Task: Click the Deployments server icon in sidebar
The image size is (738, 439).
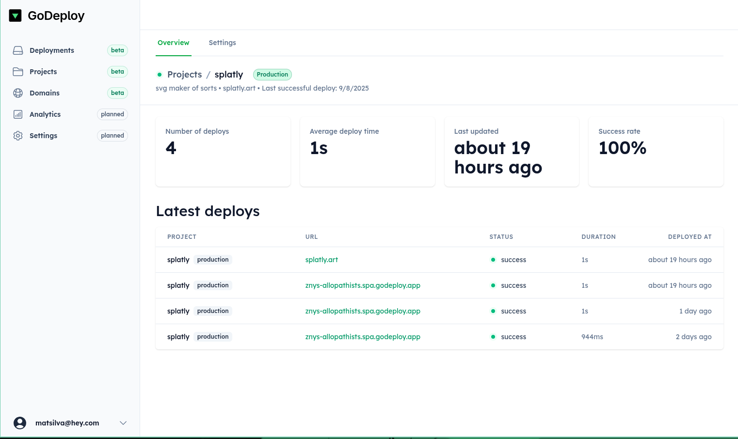Action: [18, 50]
